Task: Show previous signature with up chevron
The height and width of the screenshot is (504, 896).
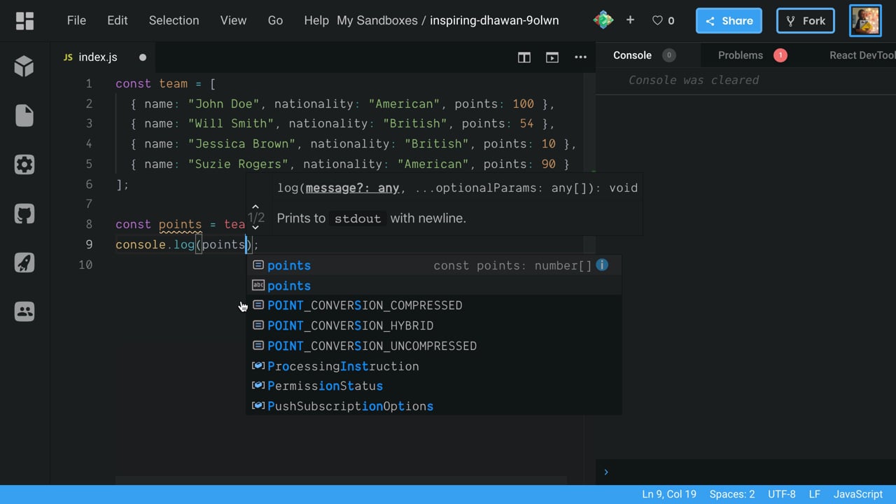Action: click(255, 207)
